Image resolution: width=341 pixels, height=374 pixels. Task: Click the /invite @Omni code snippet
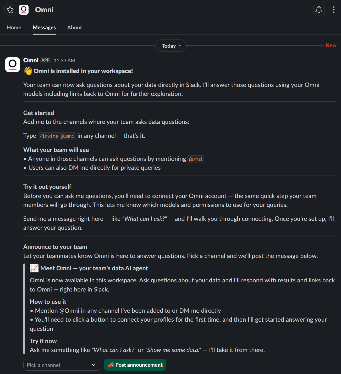point(57,136)
